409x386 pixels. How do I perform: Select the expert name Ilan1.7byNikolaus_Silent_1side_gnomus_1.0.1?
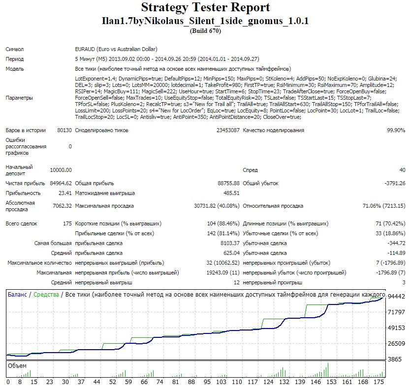[205, 21]
